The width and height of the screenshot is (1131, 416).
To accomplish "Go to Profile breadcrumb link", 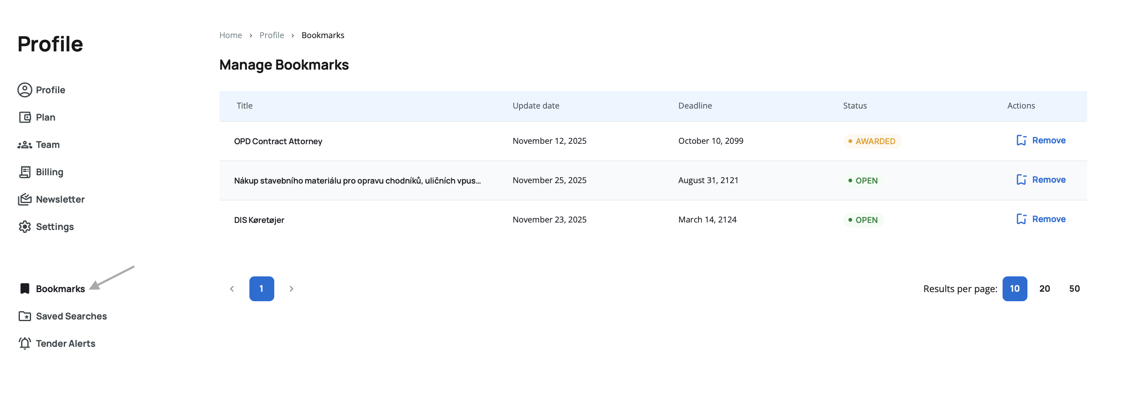I will click(x=271, y=35).
